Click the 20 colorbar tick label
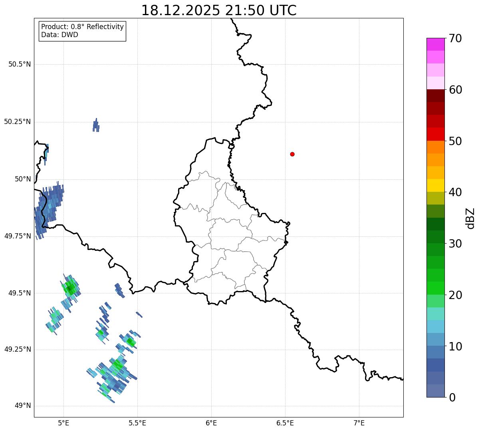The width and height of the screenshot is (480, 431). 455,295
